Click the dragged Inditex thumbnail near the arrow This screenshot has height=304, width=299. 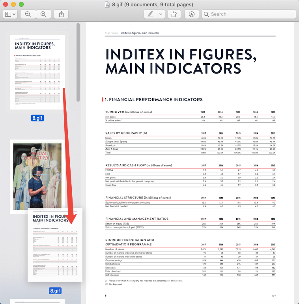54,245
